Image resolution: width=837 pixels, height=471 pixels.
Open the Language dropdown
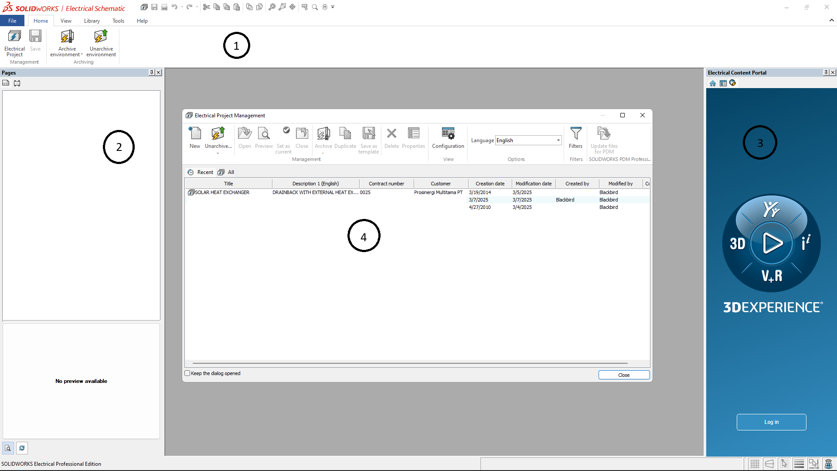coord(558,140)
